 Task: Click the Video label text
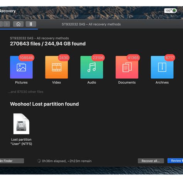56,83
